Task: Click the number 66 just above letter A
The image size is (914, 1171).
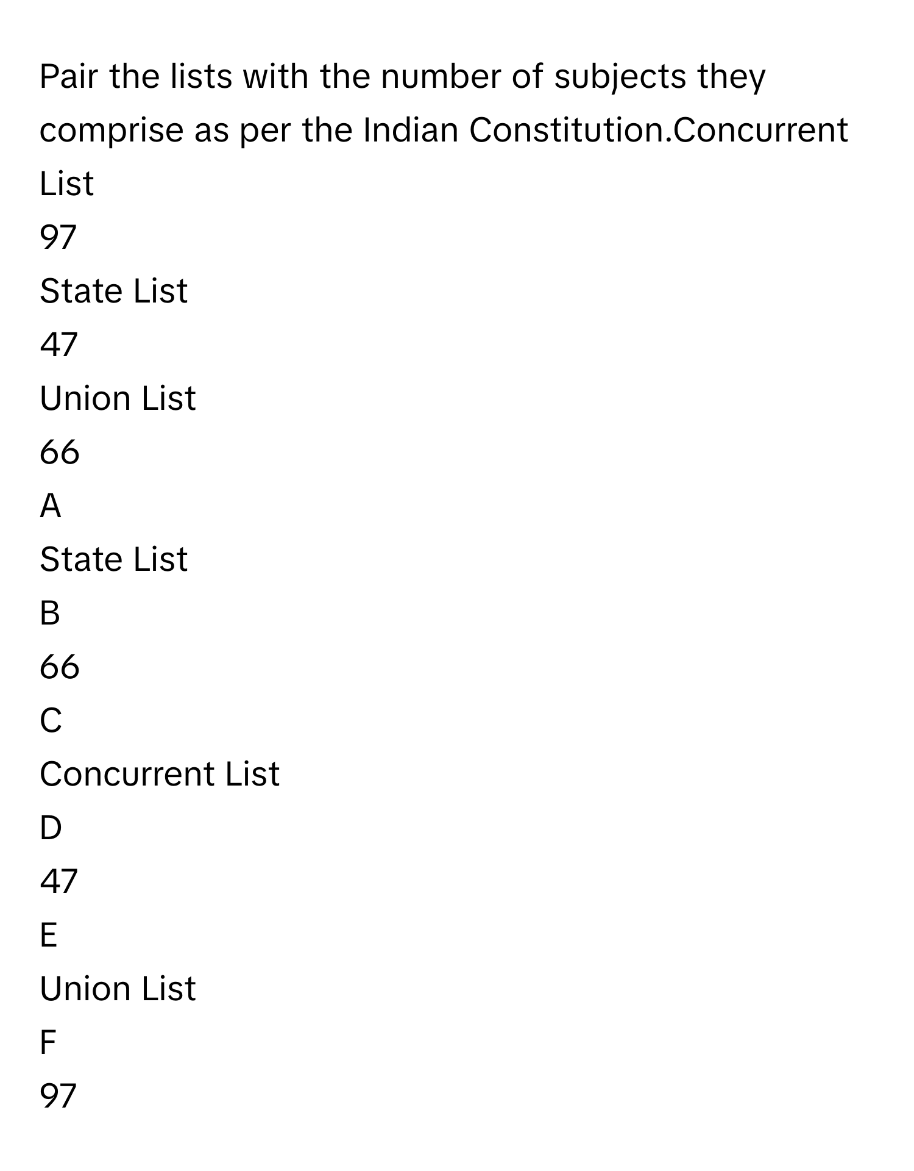Action: tap(59, 452)
